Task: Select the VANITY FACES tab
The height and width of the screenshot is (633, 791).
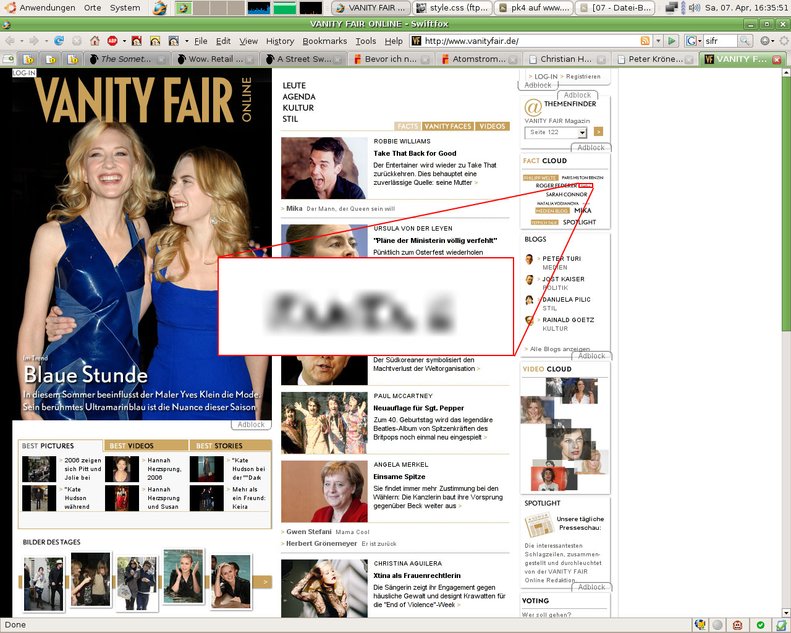Action: (x=448, y=126)
